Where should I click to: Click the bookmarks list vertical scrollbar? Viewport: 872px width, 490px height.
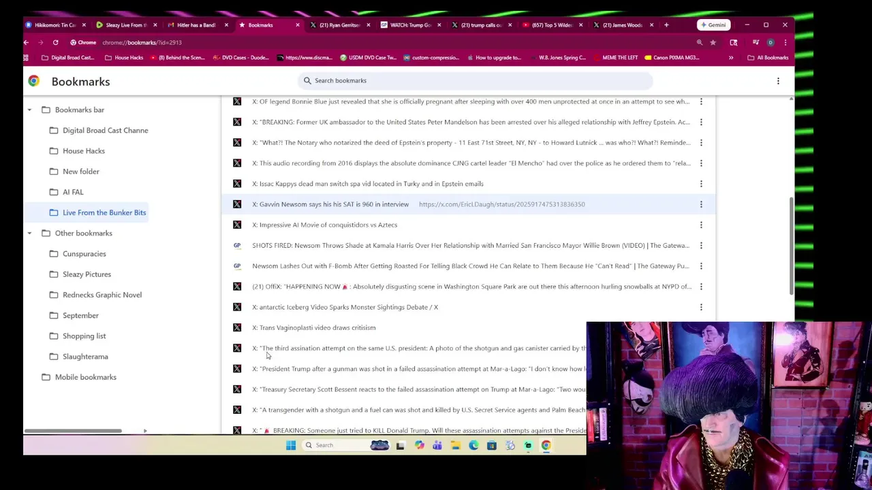point(791,246)
